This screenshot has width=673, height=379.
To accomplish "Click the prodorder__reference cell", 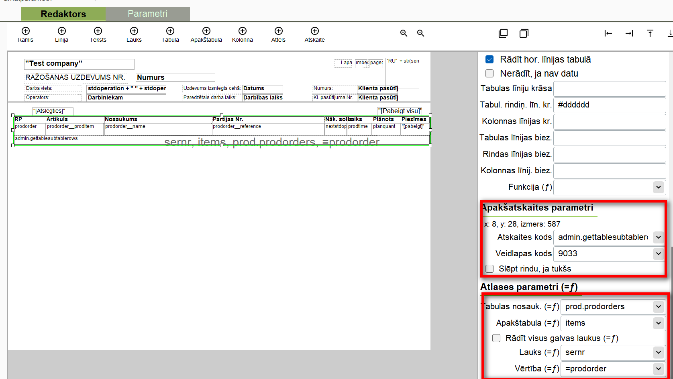I will point(268,129).
